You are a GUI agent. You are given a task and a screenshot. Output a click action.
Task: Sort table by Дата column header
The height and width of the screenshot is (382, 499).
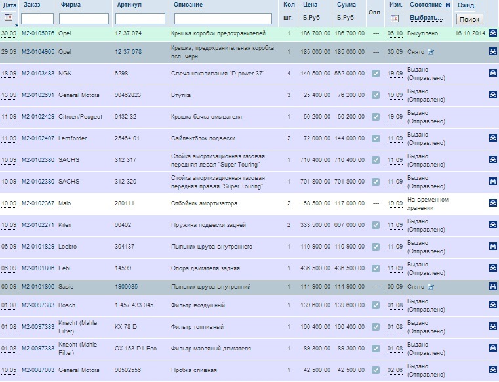[10, 5]
